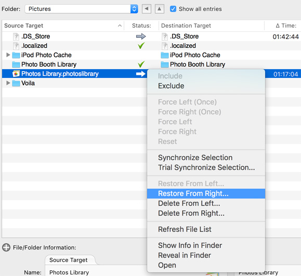The image size is (301, 276).
Task: Choose Reveal in Finder menu item
Action: tap(206, 255)
